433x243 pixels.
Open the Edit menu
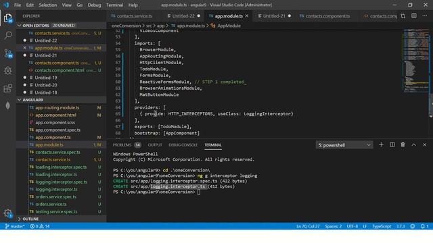pos(30,5)
